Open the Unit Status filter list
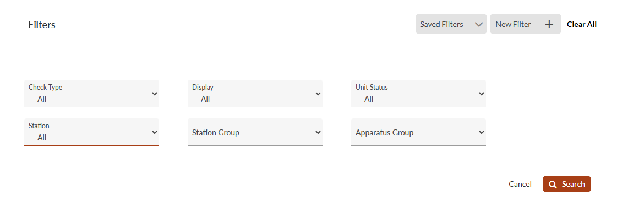The width and height of the screenshot is (617, 206). 418,94
